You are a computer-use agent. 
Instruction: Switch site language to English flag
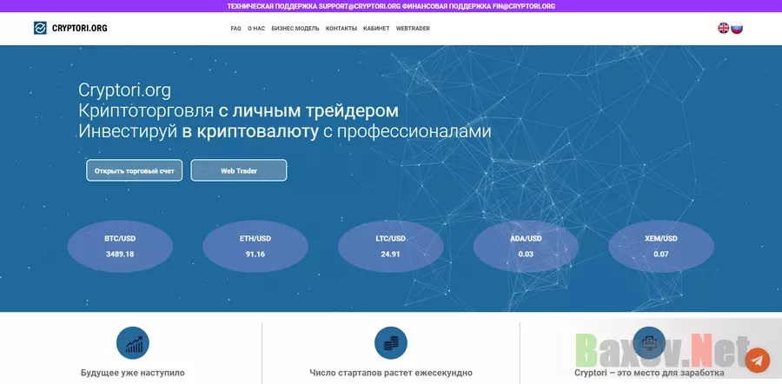723,28
